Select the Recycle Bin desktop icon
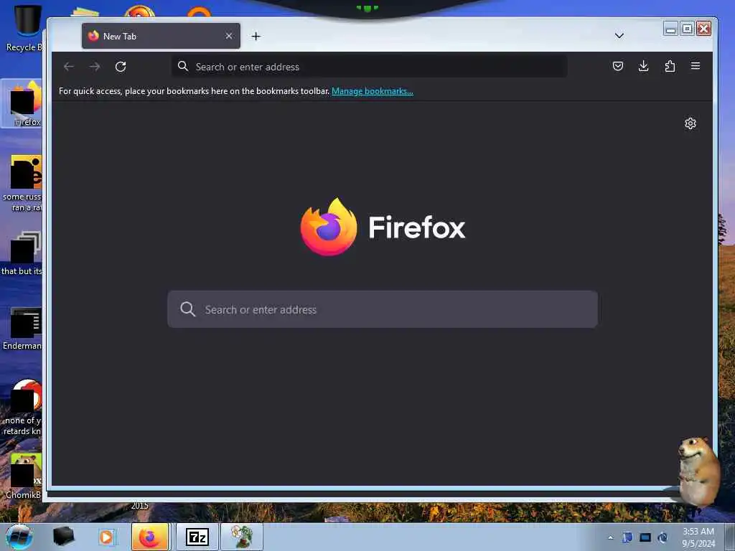The height and width of the screenshot is (551, 735). point(24,28)
